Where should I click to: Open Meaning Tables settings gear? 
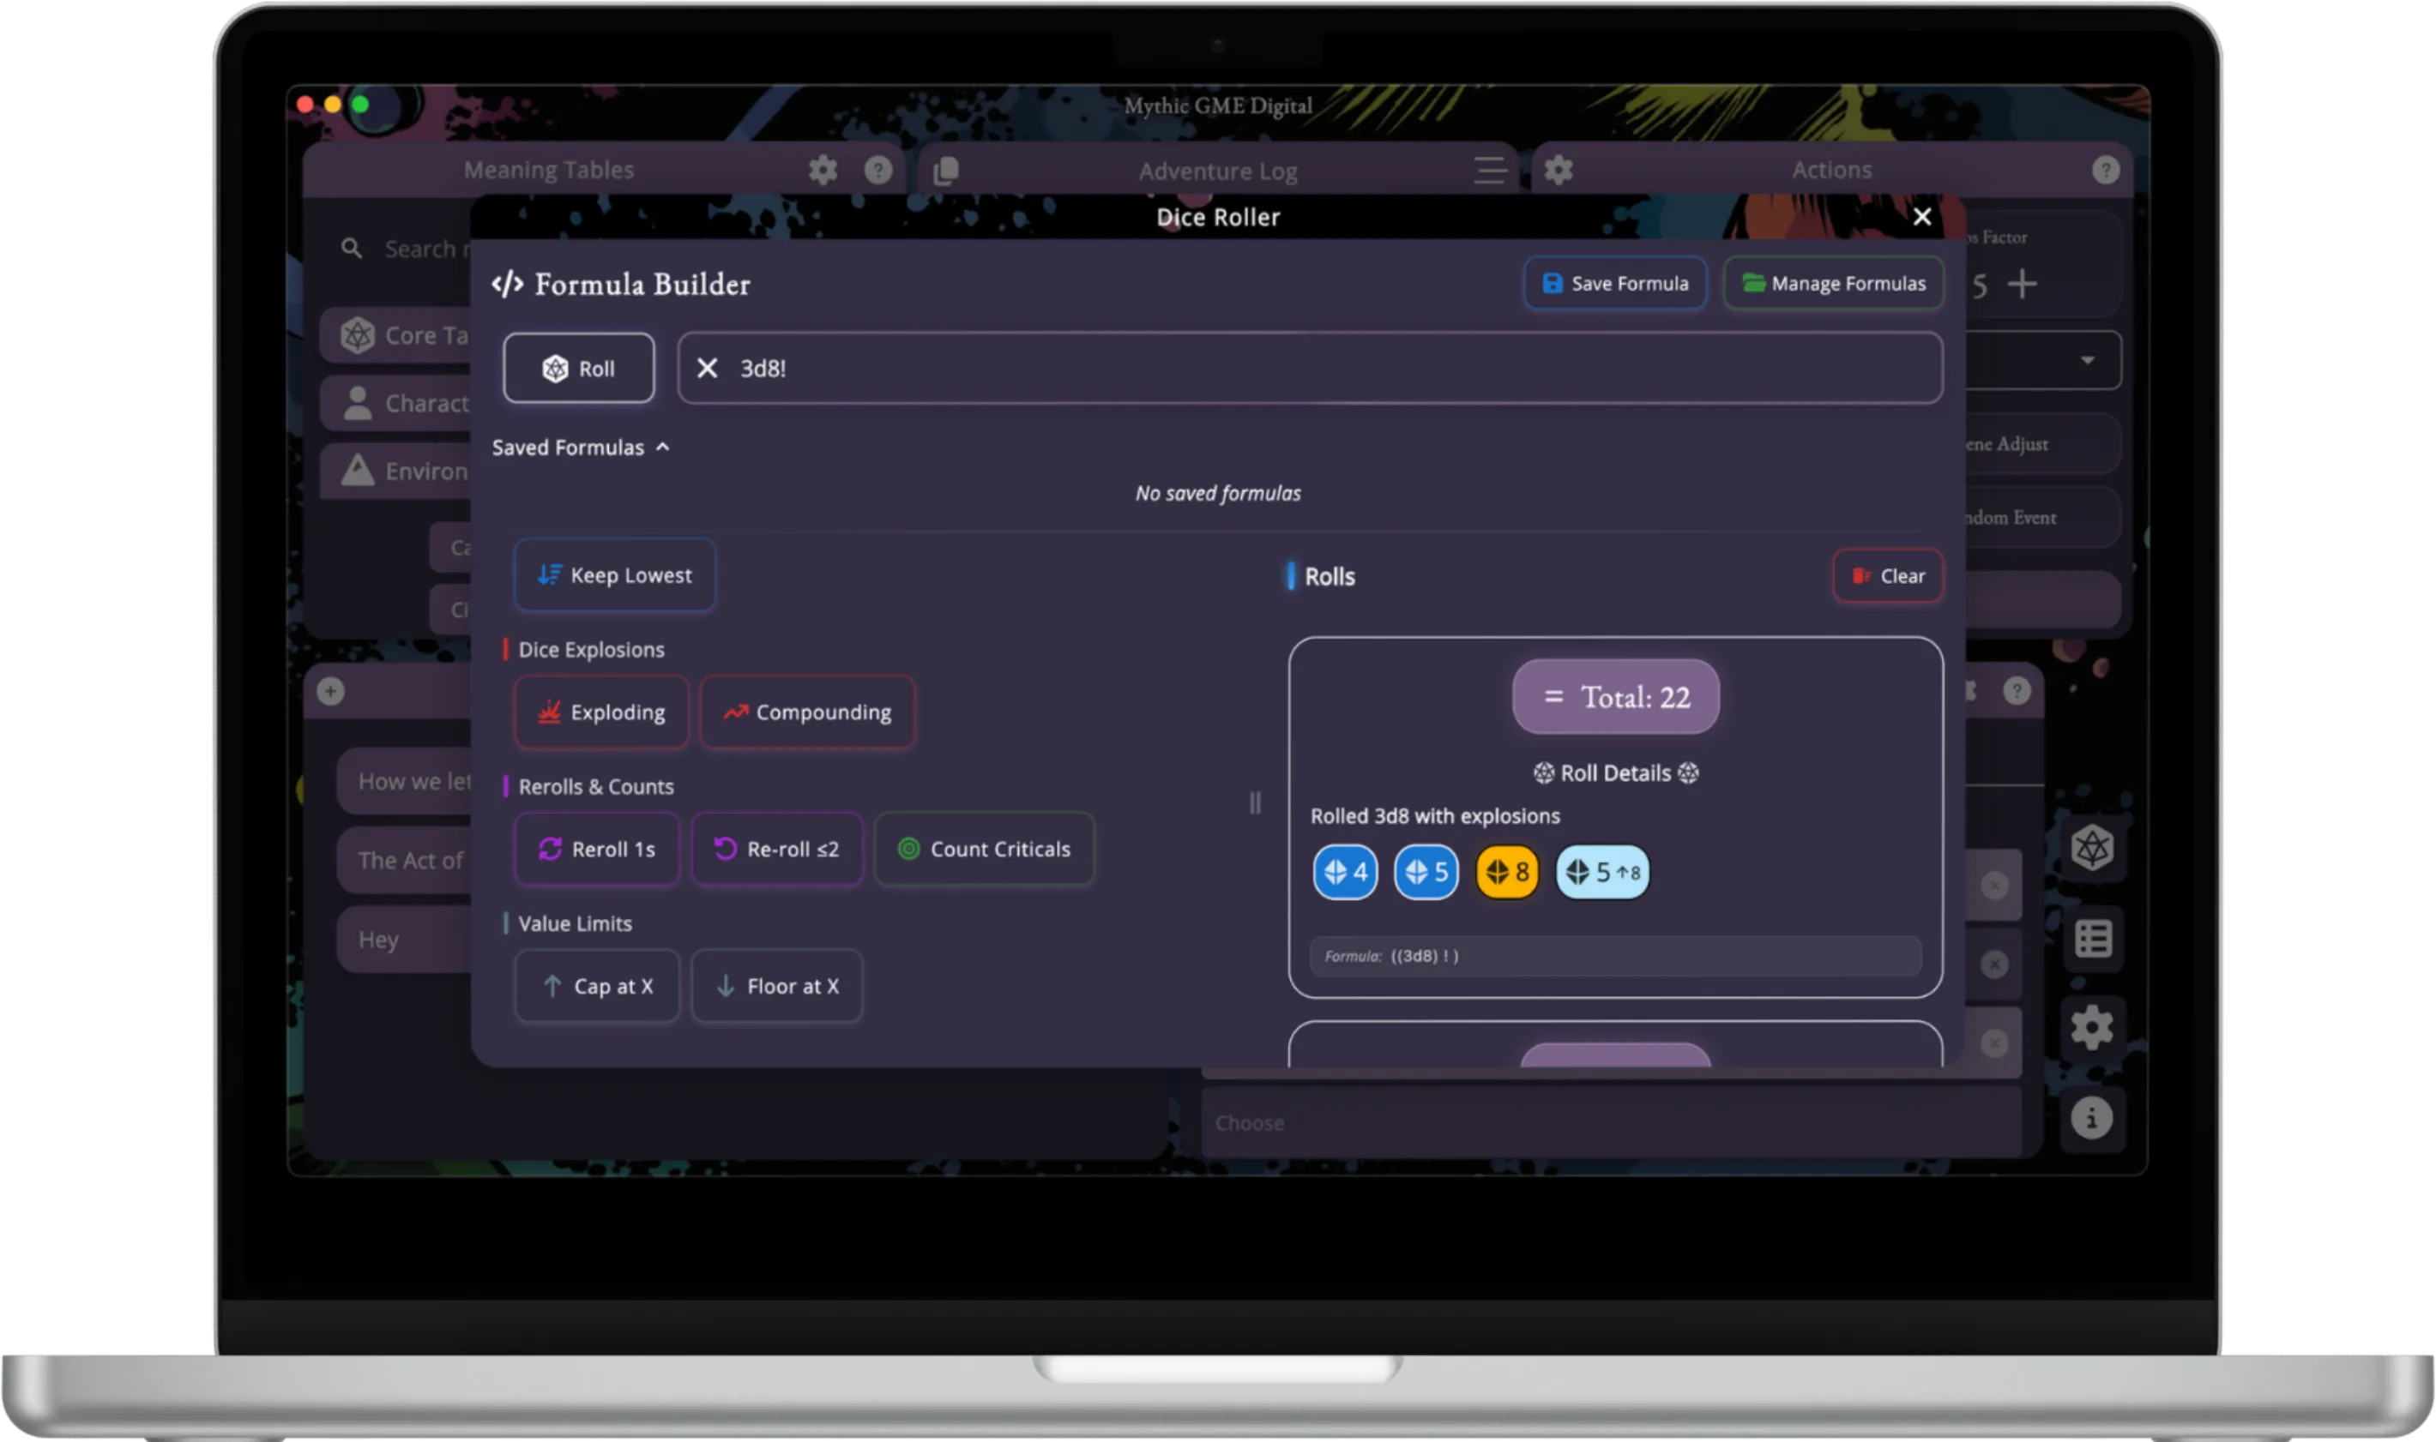click(823, 170)
